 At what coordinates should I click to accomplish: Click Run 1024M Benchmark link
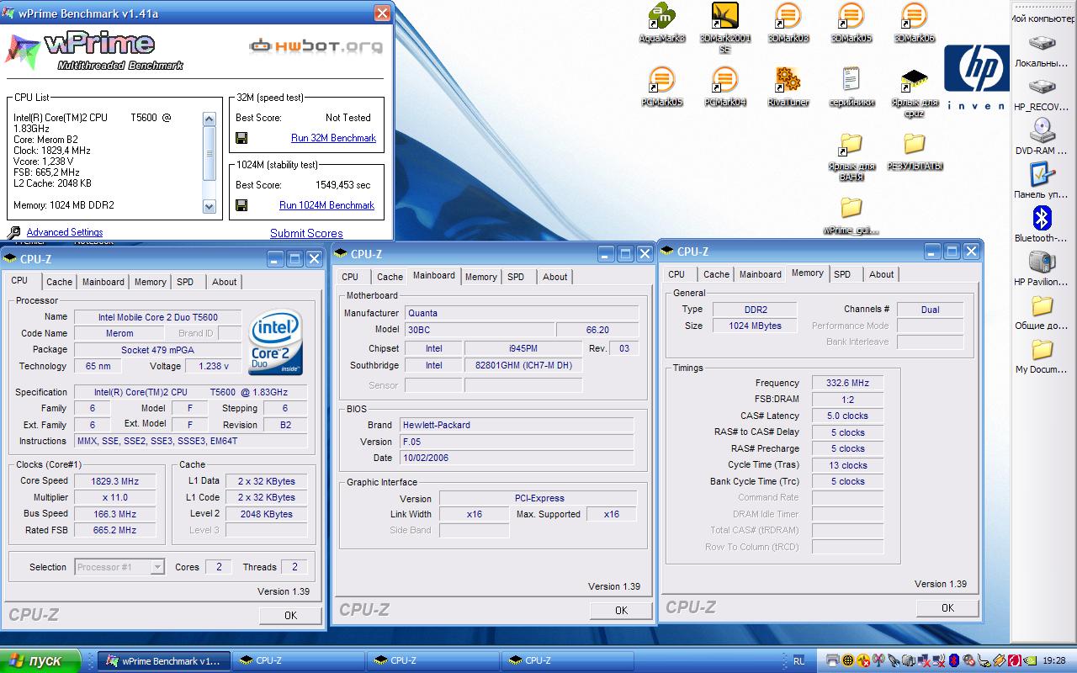tap(326, 205)
